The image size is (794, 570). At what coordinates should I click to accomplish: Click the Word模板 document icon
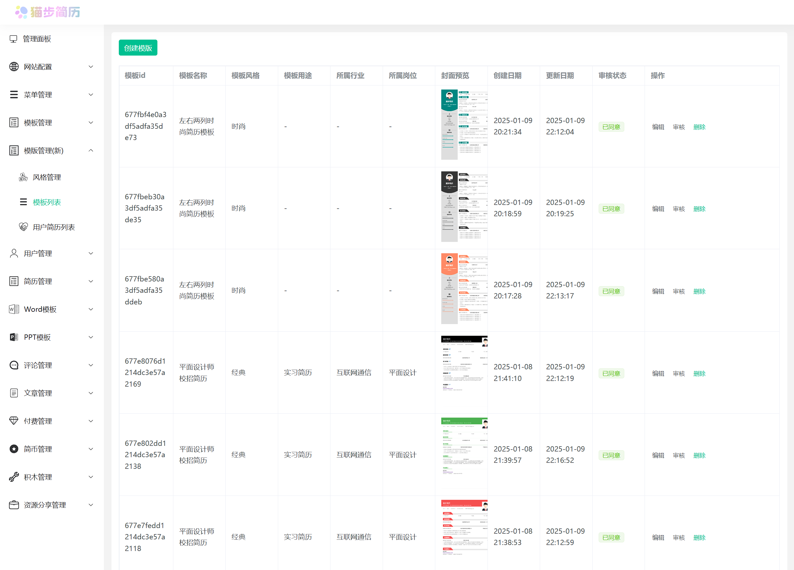14,309
